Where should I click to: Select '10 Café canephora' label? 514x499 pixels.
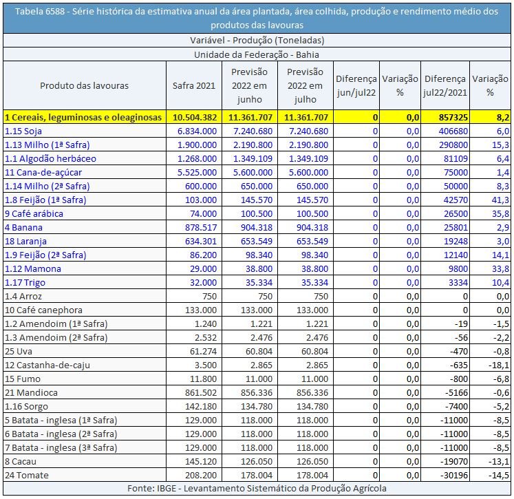pos(43,310)
